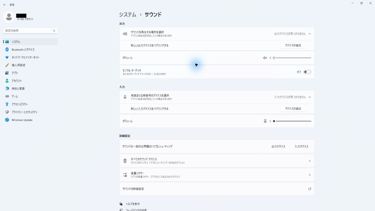375x211 pixels.
Task: Open すべてのサウンド デバイス via right chevron
Action: [x=310, y=161]
